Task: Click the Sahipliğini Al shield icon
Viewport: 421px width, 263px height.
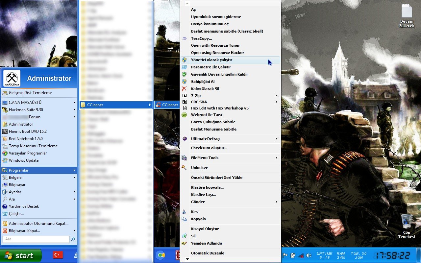Action: pyautogui.click(x=185, y=82)
